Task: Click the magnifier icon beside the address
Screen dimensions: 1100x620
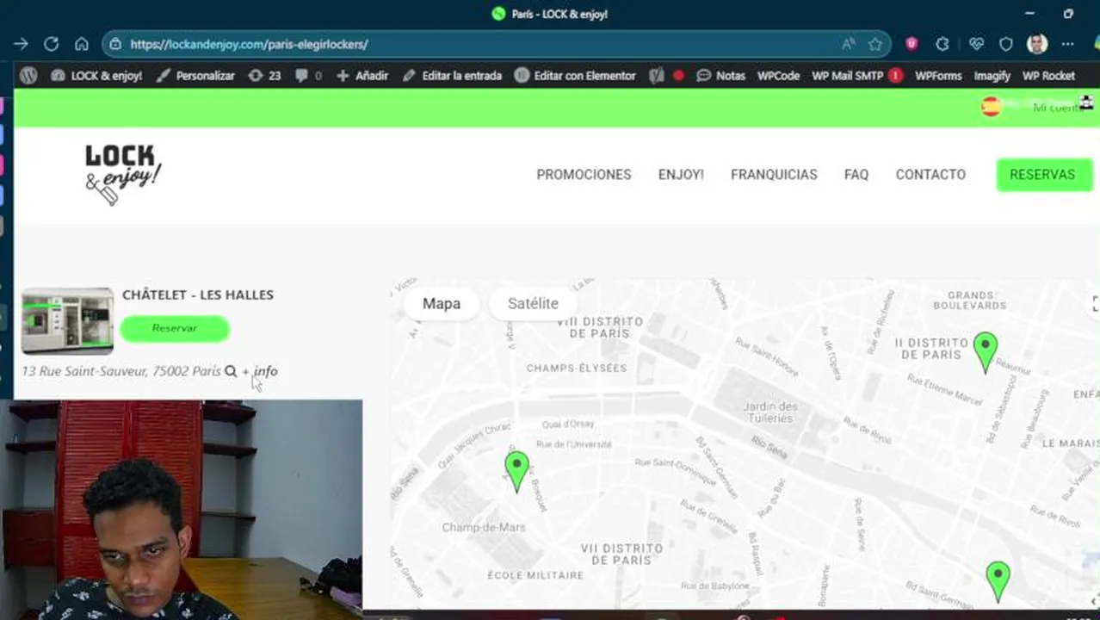Action: pos(231,371)
